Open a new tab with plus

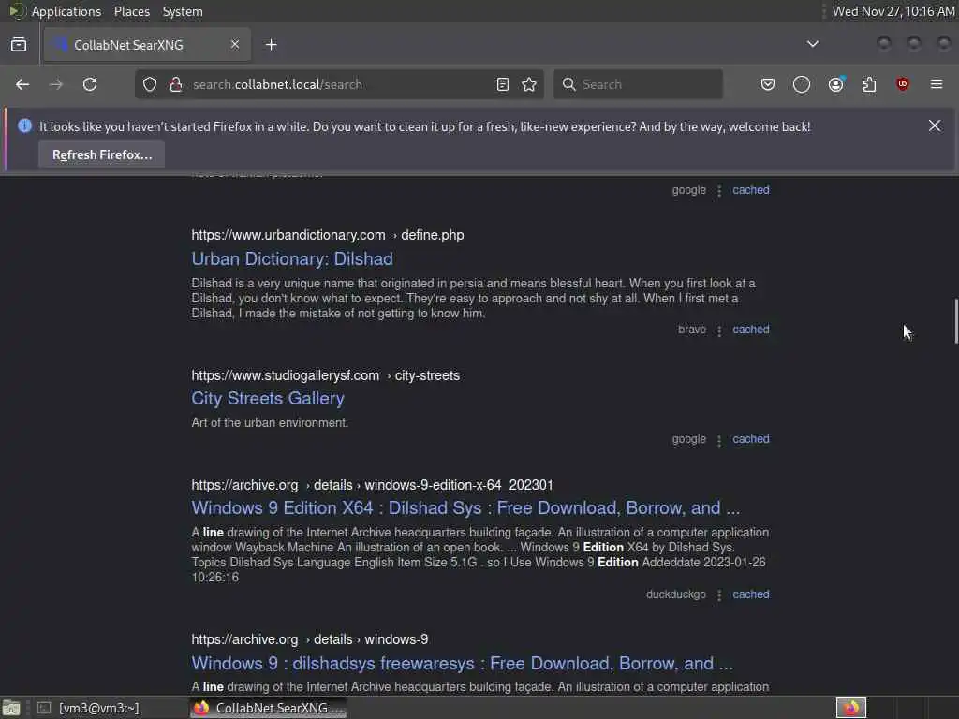pyautogui.click(x=272, y=45)
